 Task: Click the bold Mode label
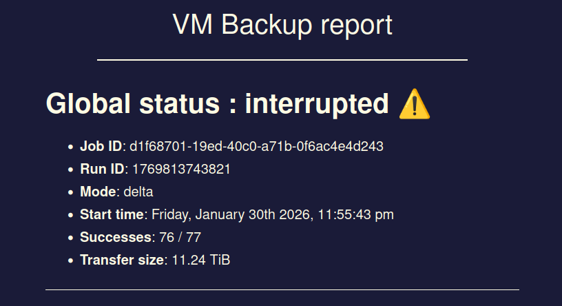click(x=98, y=192)
